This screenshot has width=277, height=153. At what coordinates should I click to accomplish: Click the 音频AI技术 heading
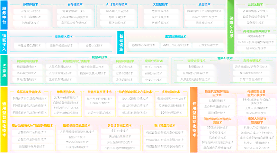coord(225,58)
